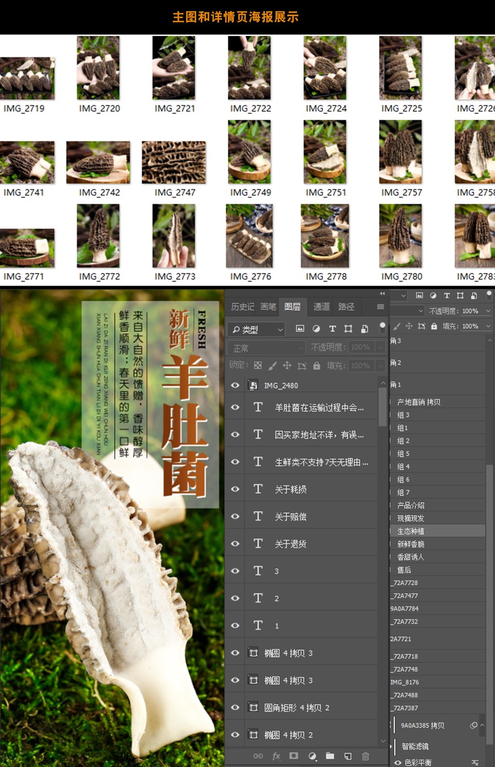Click the link layers icon at panel bottom
The image size is (495, 767).
[x=258, y=756]
